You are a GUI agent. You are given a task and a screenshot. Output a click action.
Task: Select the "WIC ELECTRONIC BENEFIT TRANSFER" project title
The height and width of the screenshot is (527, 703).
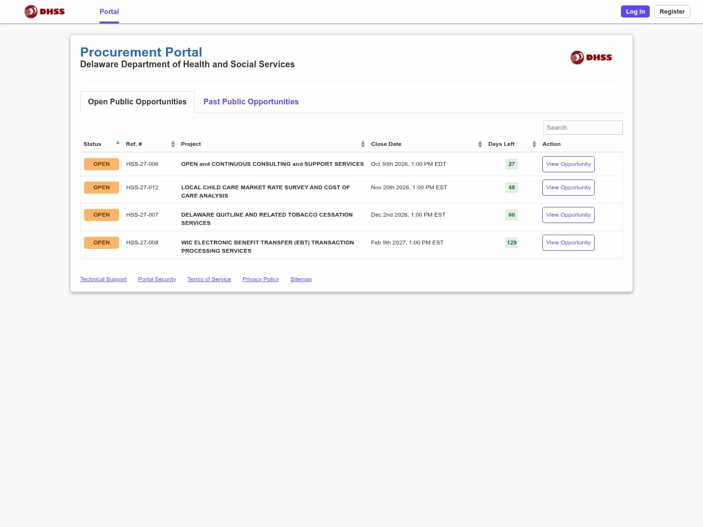[x=268, y=246]
